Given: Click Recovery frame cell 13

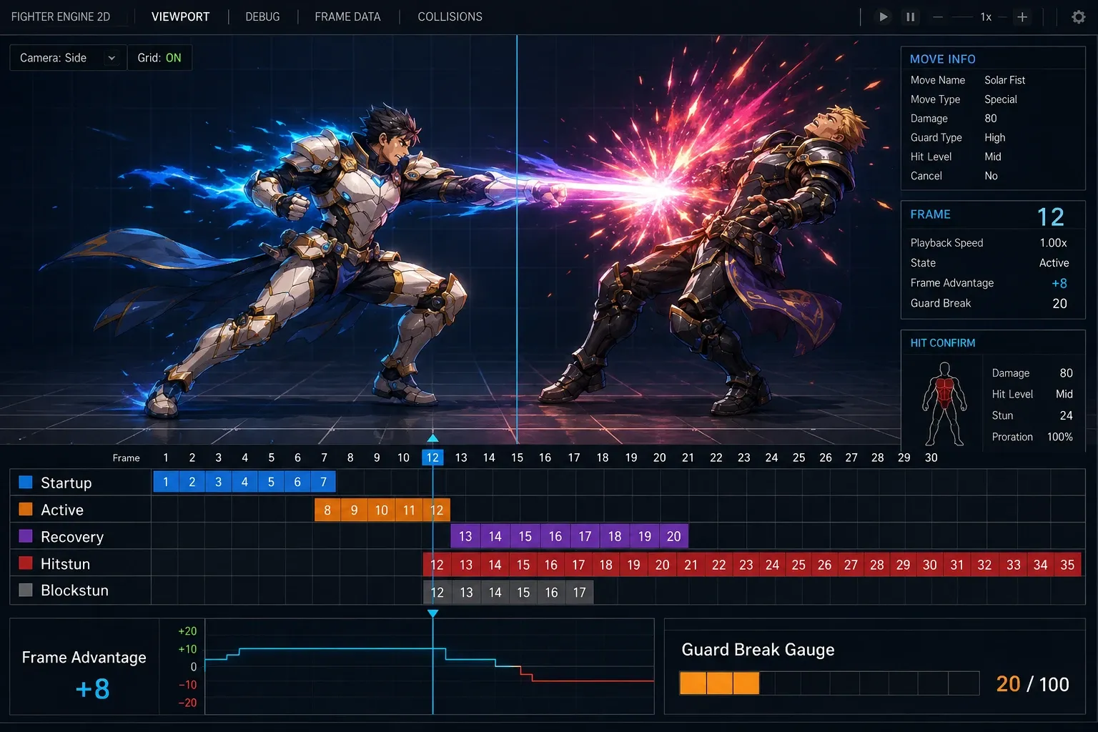Looking at the screenshot, I should (x=465, y=536).
